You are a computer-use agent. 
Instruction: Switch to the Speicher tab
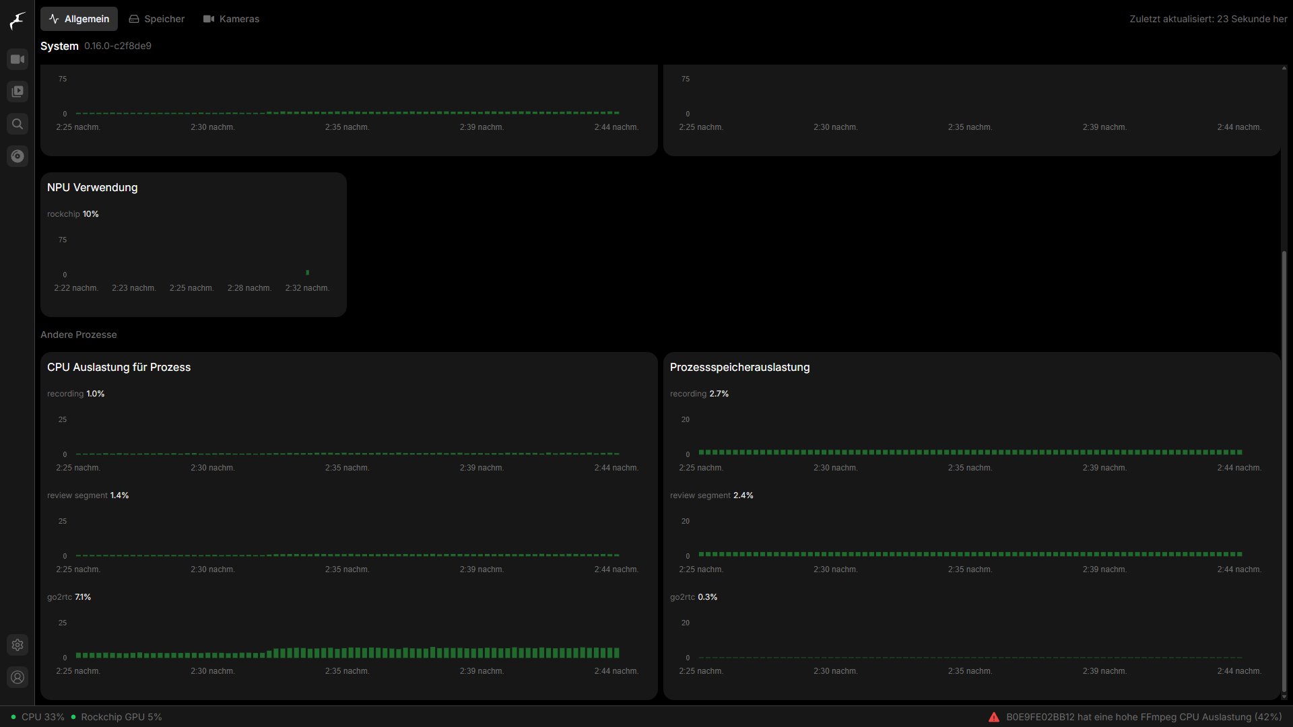(156, 19)
